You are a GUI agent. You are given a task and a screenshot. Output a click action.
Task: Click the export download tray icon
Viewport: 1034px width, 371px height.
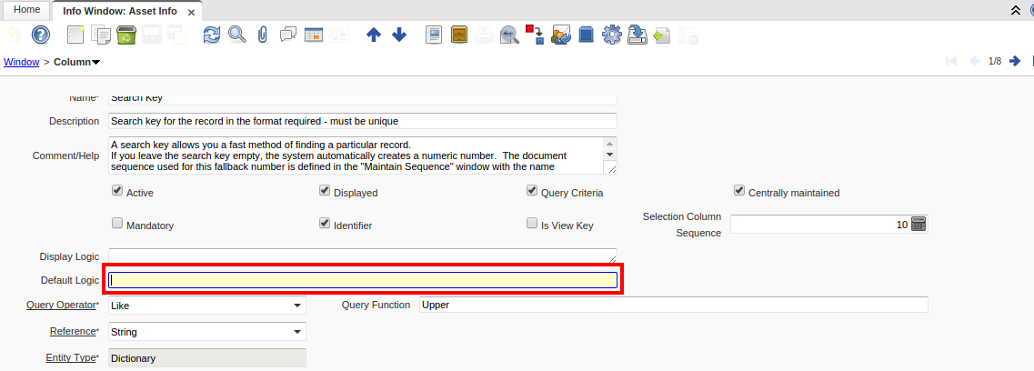click(x=637, y=35)
